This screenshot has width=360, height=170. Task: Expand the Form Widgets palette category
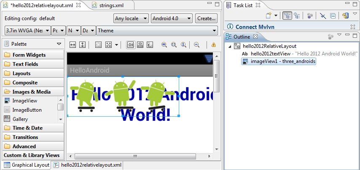pos(33,55)
